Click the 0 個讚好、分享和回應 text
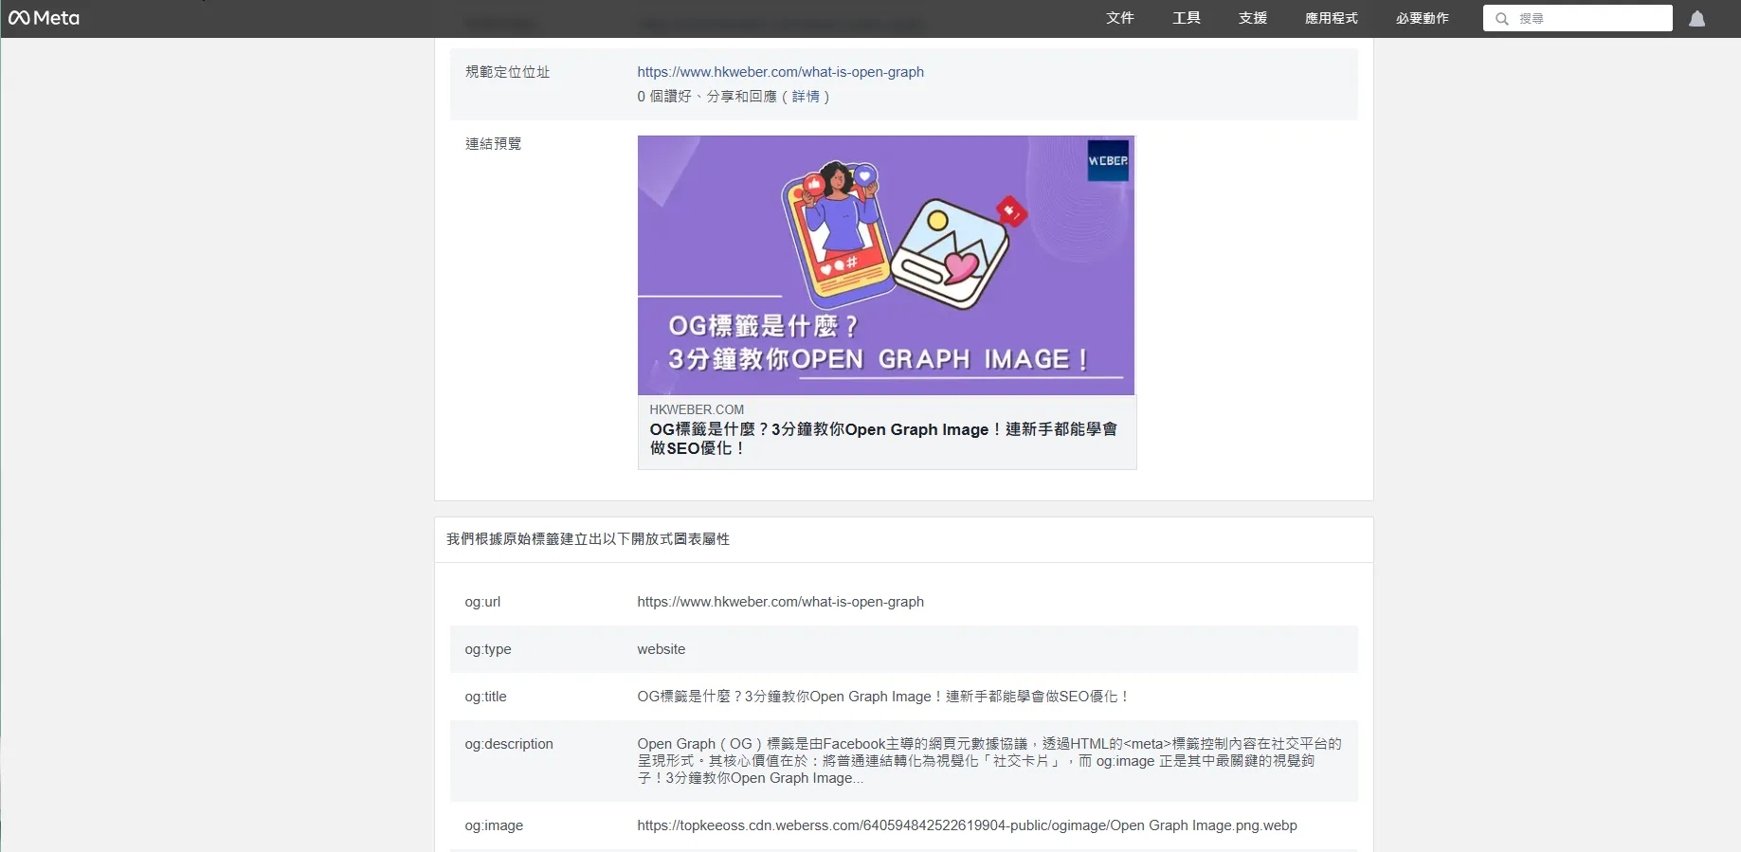Viewport: 1741px width, 852px height. (707, 97)
